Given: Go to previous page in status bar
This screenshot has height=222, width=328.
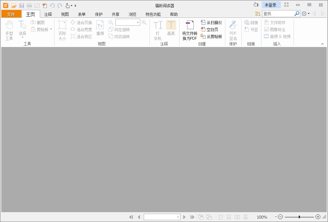Looking at the screenshot, I should pos(139,217).
